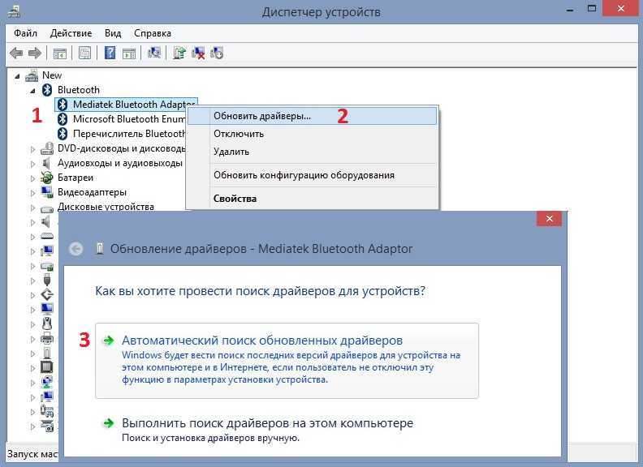Click the keyboard category icon in the tree
643x467 pixels.
coord(47,237)
